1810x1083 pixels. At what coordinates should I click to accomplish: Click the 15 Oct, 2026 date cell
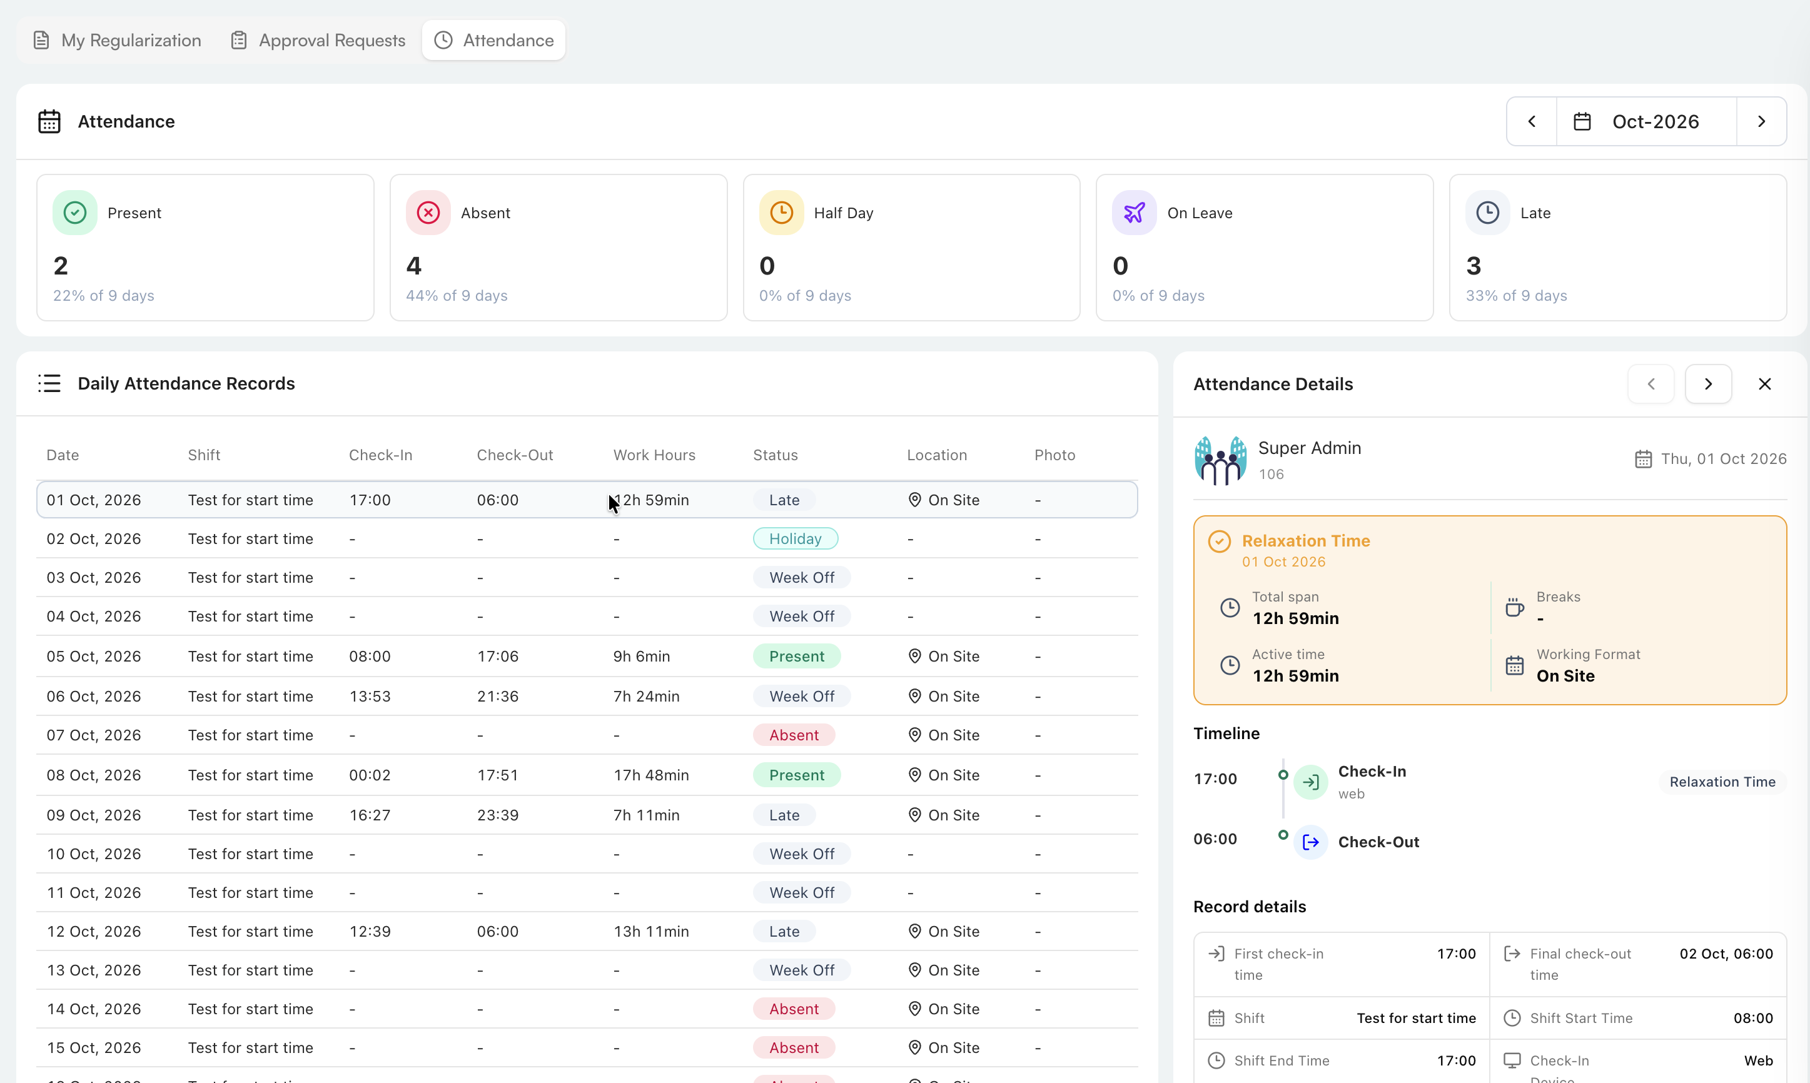[x=93, y=1047]
